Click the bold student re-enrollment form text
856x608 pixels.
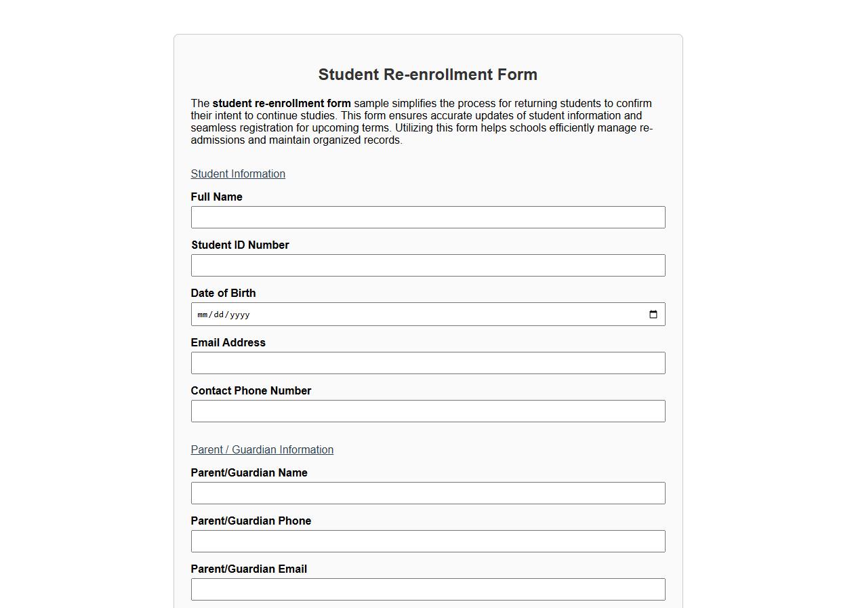(x=282, y=103)
